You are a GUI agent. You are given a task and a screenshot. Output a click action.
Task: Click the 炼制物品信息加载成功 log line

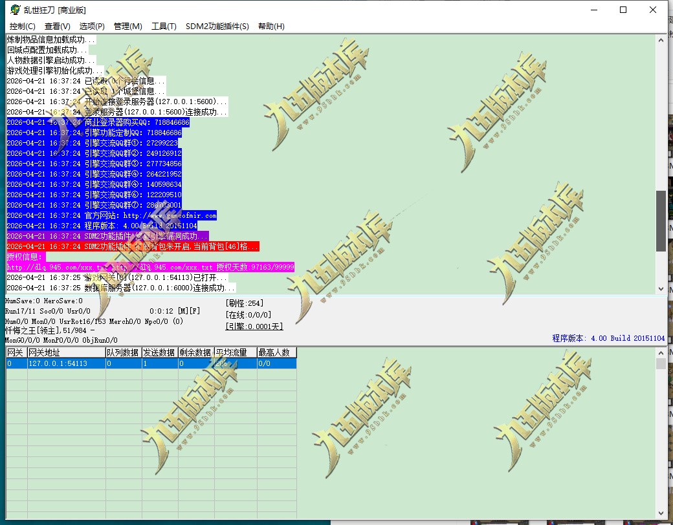point(51,39)
